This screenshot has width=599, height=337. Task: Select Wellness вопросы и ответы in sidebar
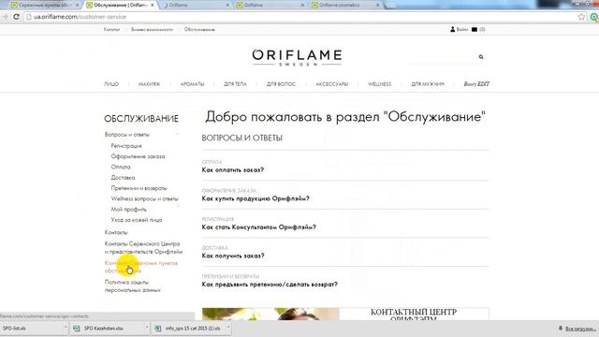tap(144, 198)
